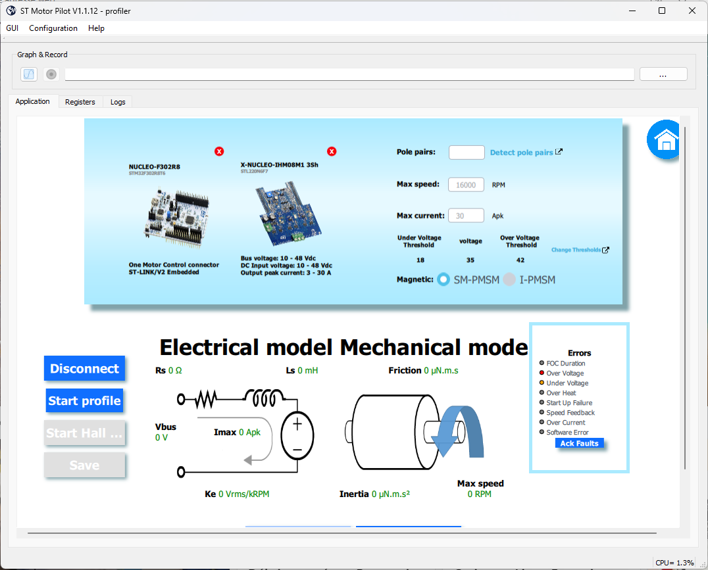Toggle the record button in Graph & Record
708x570 pixels.
(51, 74)
